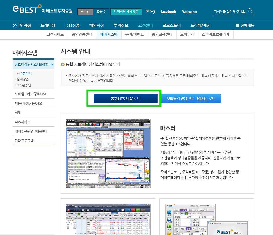273x235 pixels.
Task: Open 처음(파생전용OTS) sidebar item
Action: (33, 103)
